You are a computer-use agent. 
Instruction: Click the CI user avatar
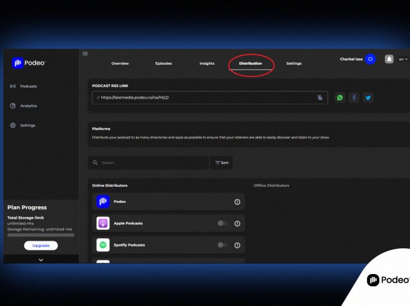tap(370, 59)
